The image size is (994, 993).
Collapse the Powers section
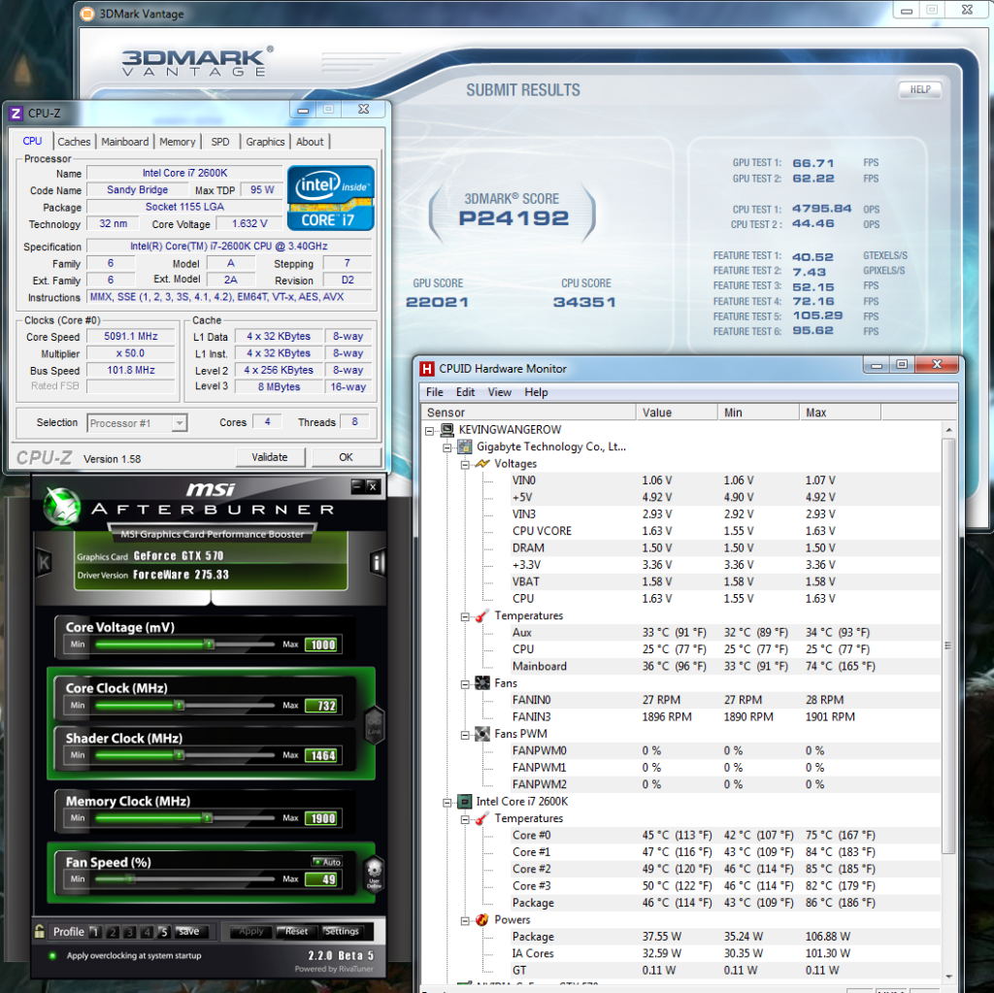[465, 921]
